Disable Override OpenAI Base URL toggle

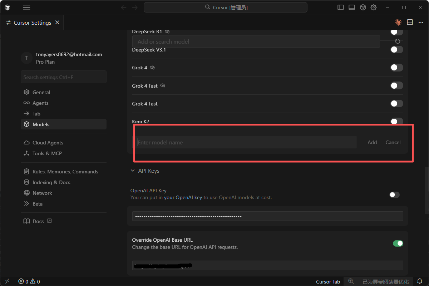[398, 243]
